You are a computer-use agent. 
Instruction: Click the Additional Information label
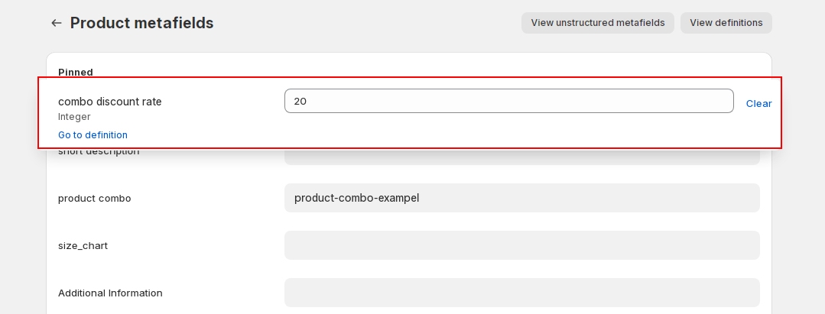(x=110, y=293)
